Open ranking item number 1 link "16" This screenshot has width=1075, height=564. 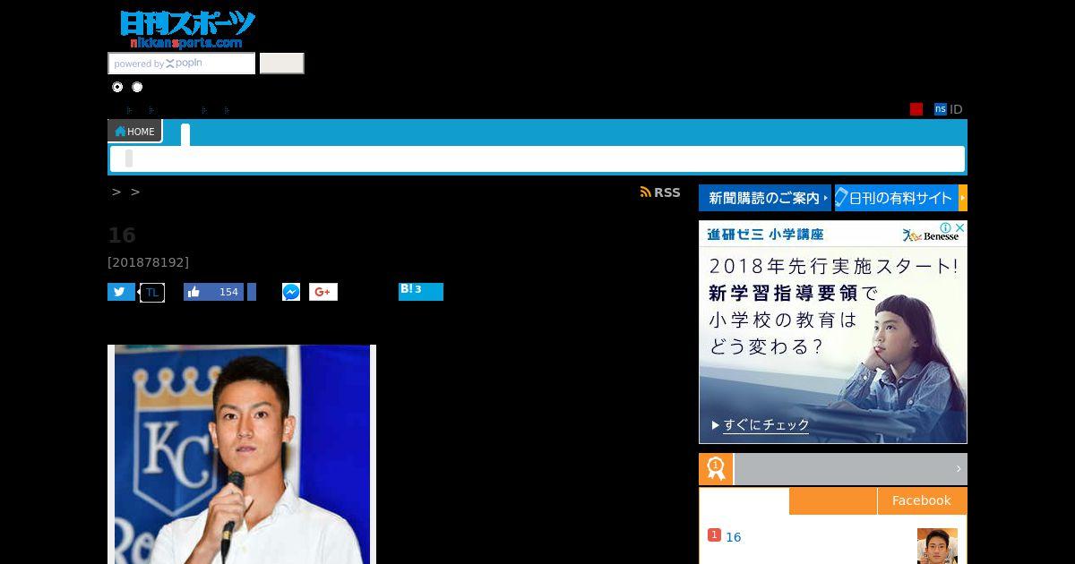[734, 537]
